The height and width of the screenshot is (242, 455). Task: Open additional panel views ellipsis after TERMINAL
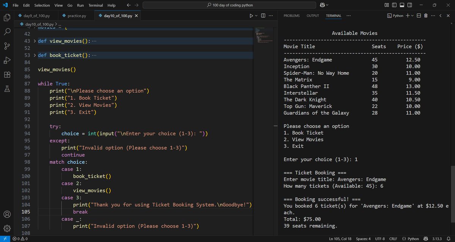coord(348,16)
